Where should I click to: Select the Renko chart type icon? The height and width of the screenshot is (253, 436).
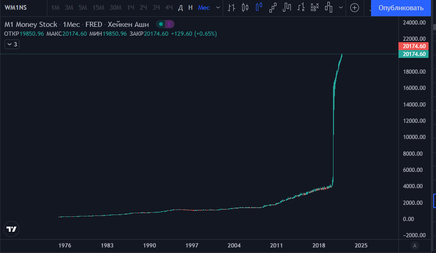click(x=273, y=7)
